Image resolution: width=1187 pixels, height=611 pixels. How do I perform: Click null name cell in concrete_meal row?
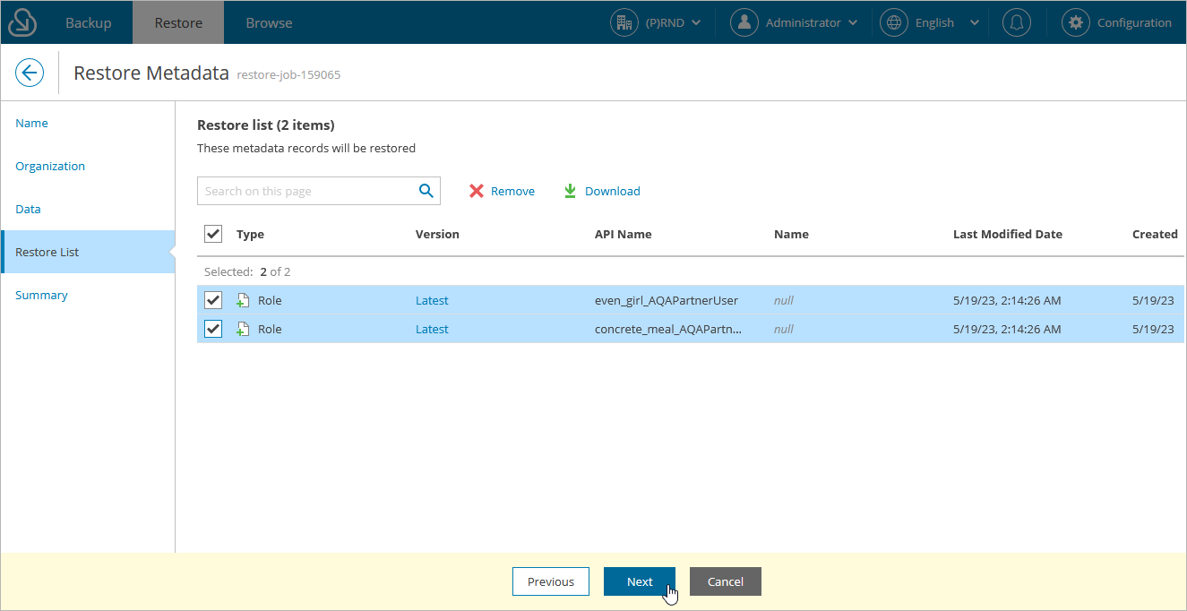tap(784, 329)
